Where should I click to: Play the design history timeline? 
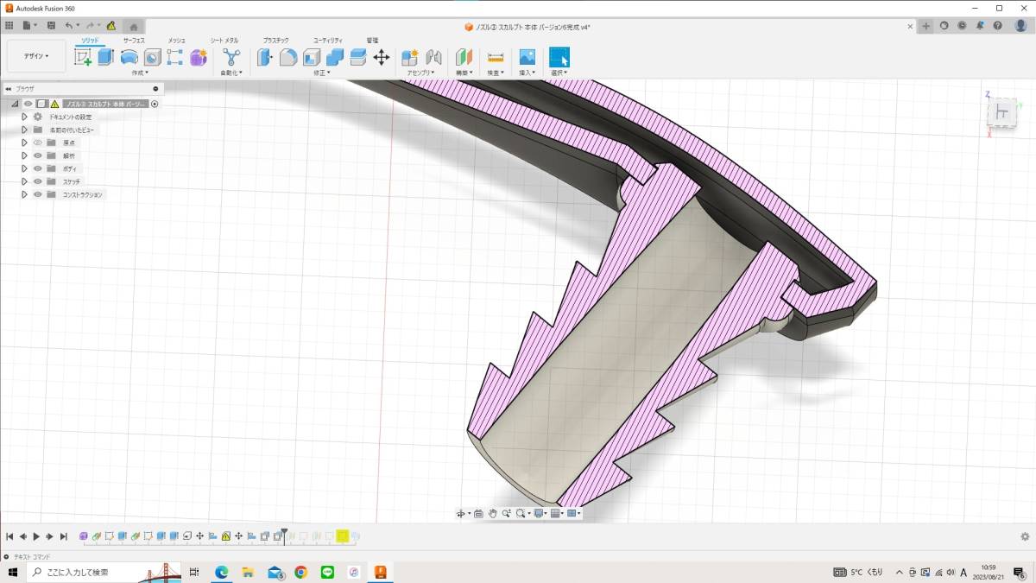[x=36, y=536]
